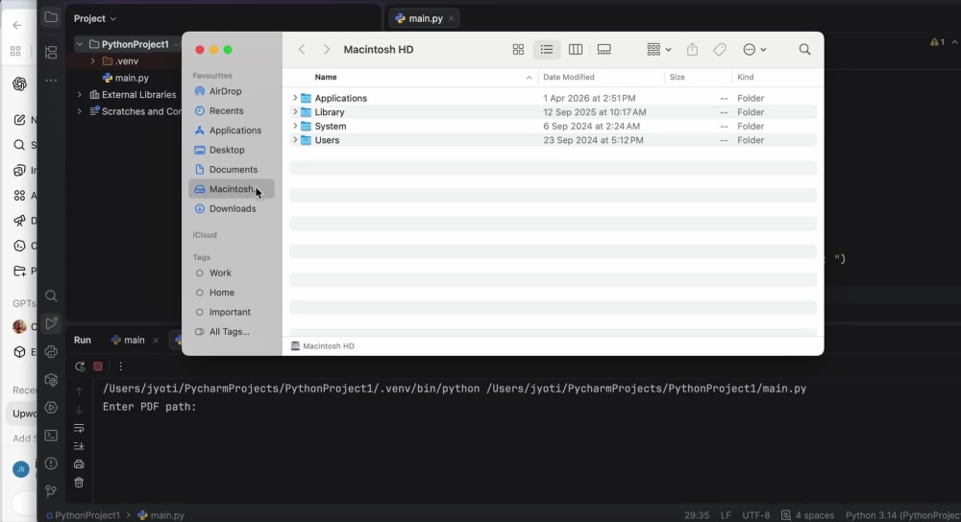Screen dimensions: 961x522
Task: Switch Finder to list view
Action: [546, 50]
